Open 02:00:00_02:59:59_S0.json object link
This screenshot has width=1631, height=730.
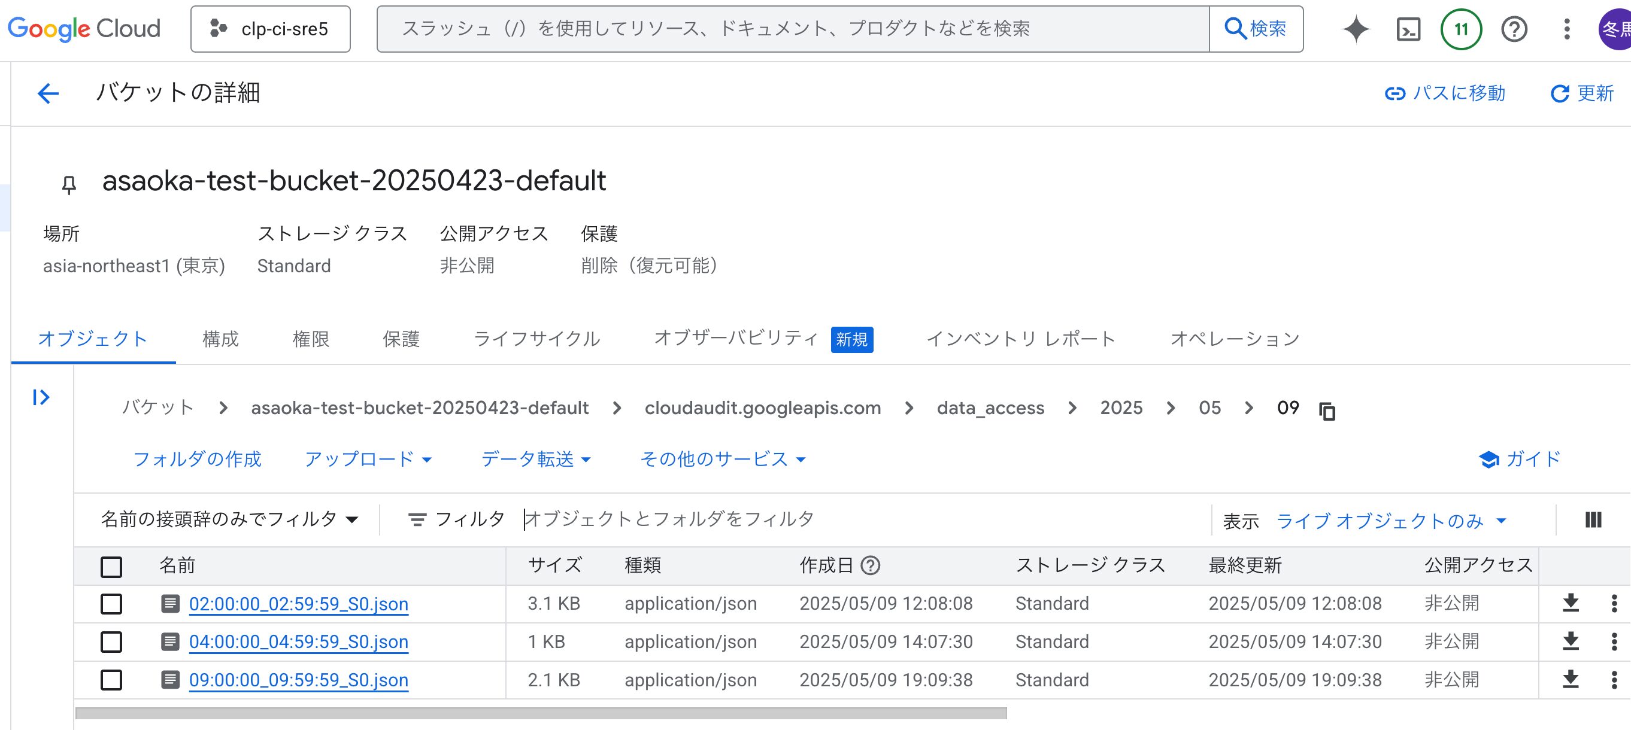click(x=298, y=604)
